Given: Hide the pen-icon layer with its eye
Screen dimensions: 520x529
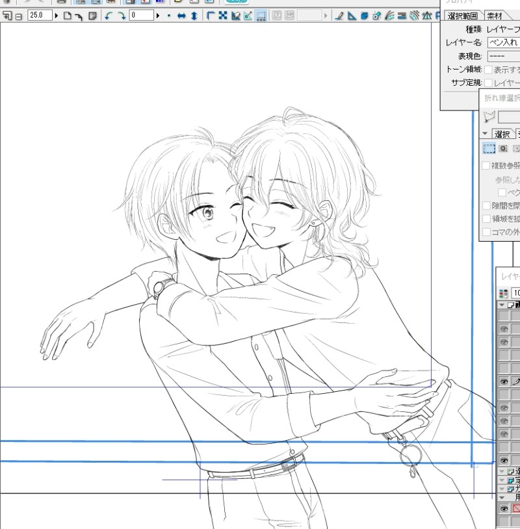Looking at the screenshot, I should tap(504, 381).
